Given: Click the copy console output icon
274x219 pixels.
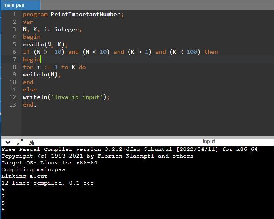Looking at the screenshot, I should (x=32, y=143).
